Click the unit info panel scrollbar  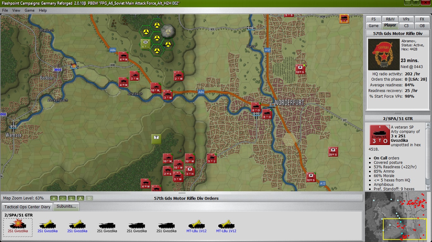pyautogui.click(x=428, y=157)
